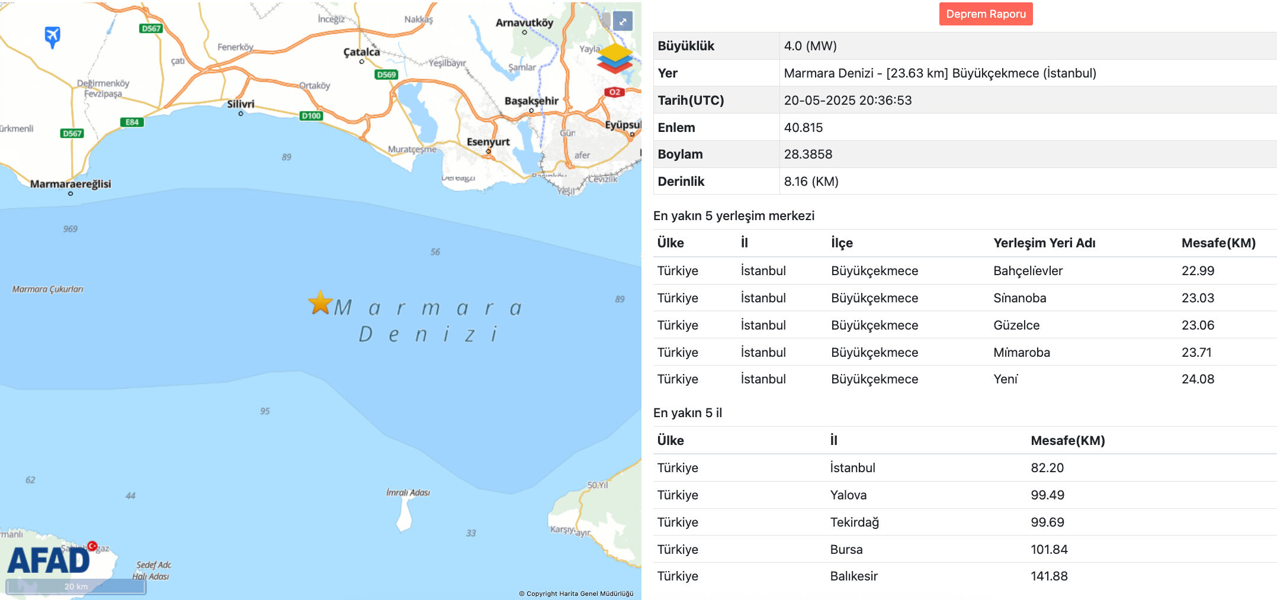
Task: Click the D100 road sign near Silivri
Action: [x=311, y=116]
